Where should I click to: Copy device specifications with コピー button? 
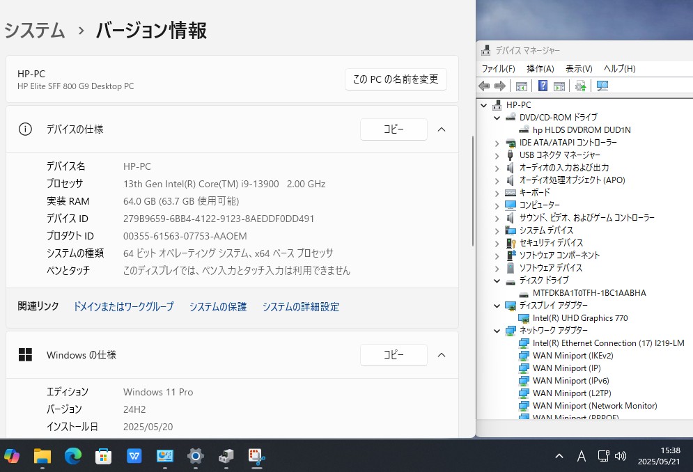point(394,129)
